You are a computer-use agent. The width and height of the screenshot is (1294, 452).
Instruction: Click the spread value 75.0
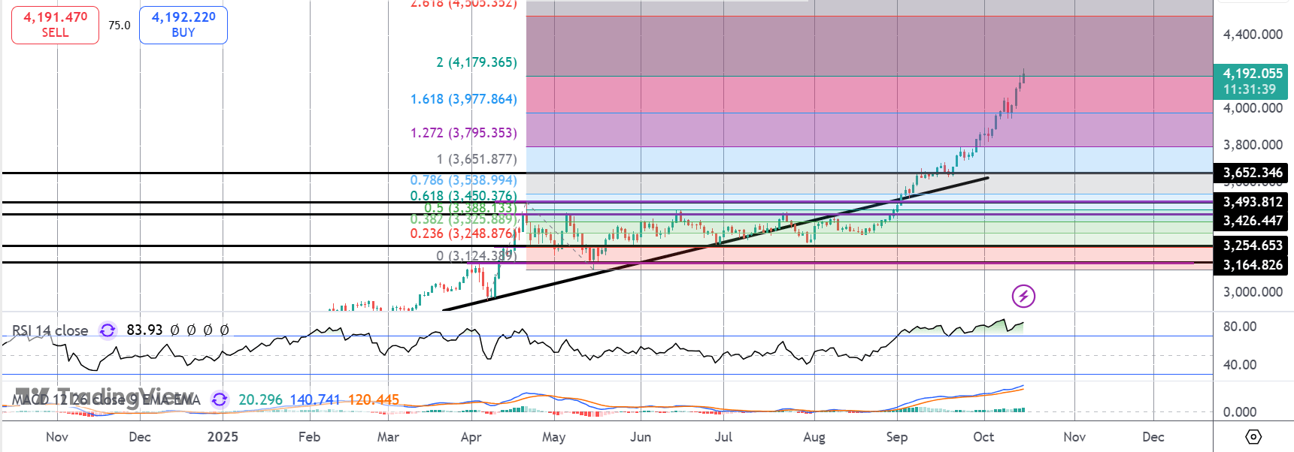click(119, 25)
